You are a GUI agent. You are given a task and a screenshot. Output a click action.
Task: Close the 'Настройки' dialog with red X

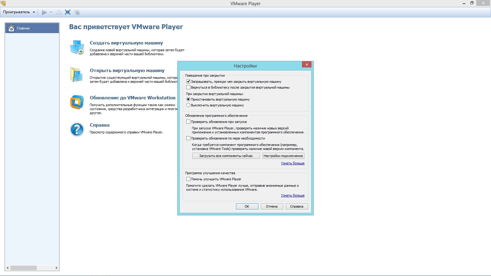[307, 64]
